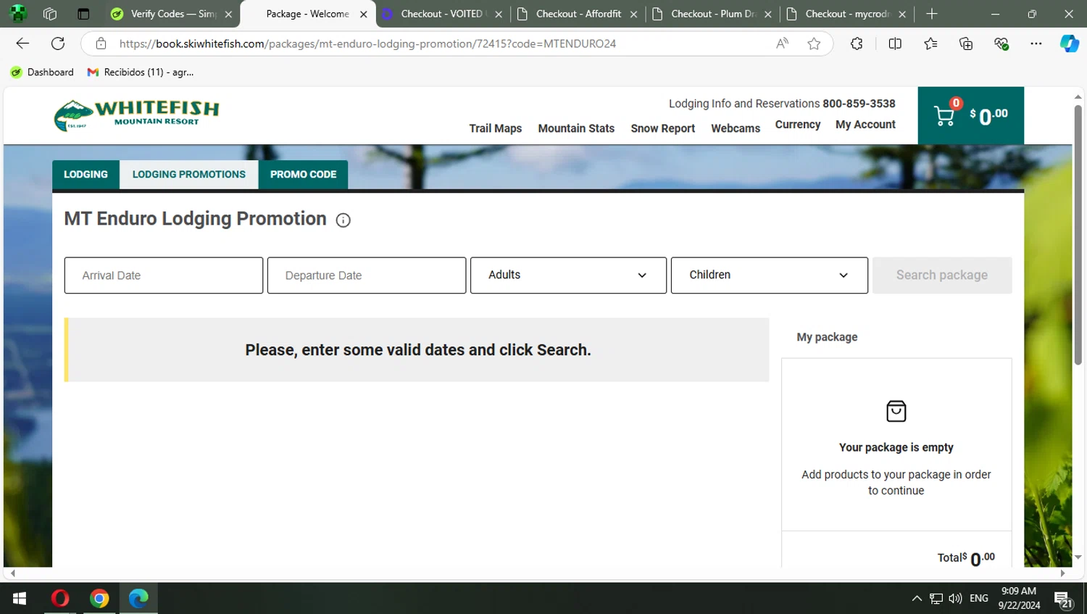Click the shopping cart icon in header
1087x614 pixels.
click(944, 116)
